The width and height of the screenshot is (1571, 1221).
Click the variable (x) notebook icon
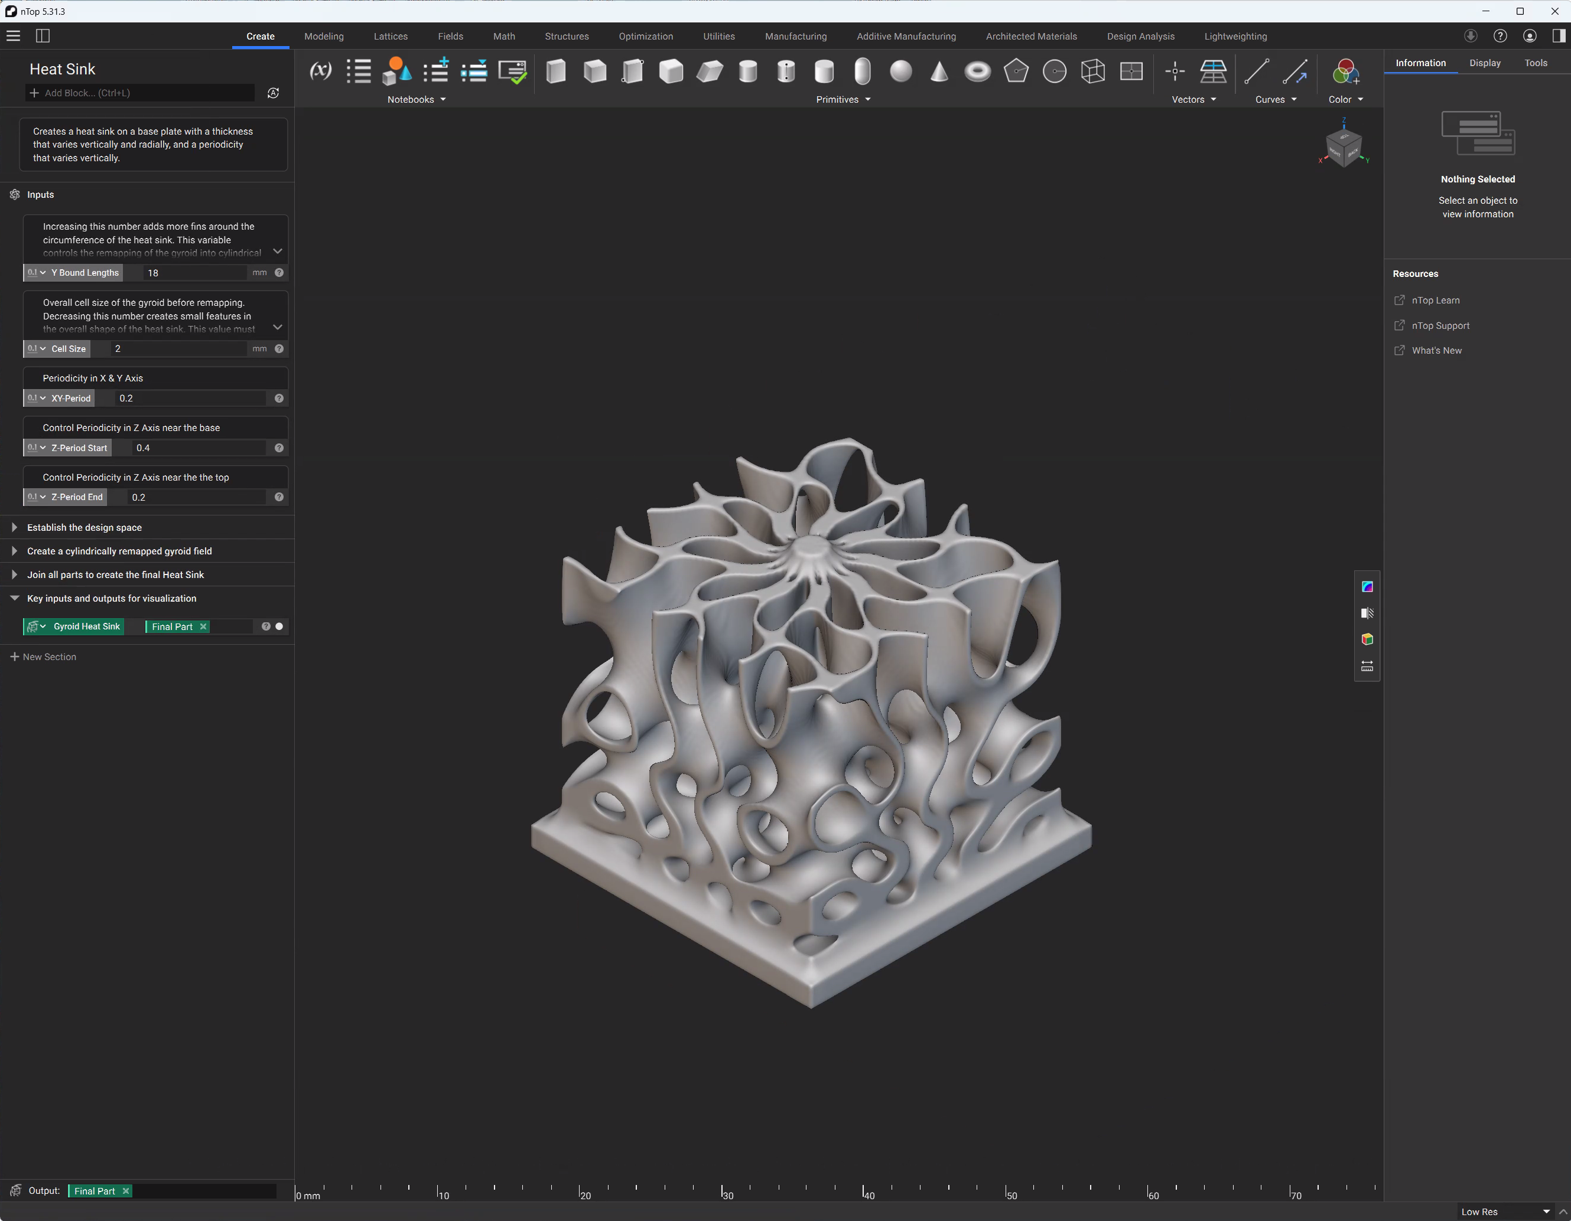point(320,71)
